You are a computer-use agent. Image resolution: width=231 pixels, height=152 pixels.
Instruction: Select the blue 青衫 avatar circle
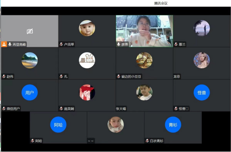click(x=173, y=125)
